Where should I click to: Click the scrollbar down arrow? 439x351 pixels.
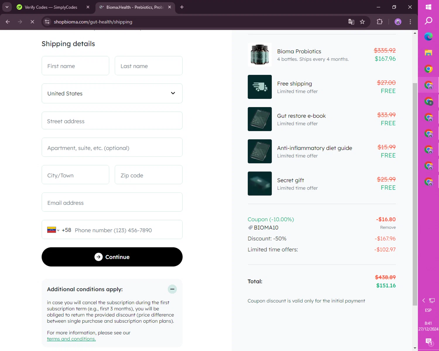pos(415,348)
